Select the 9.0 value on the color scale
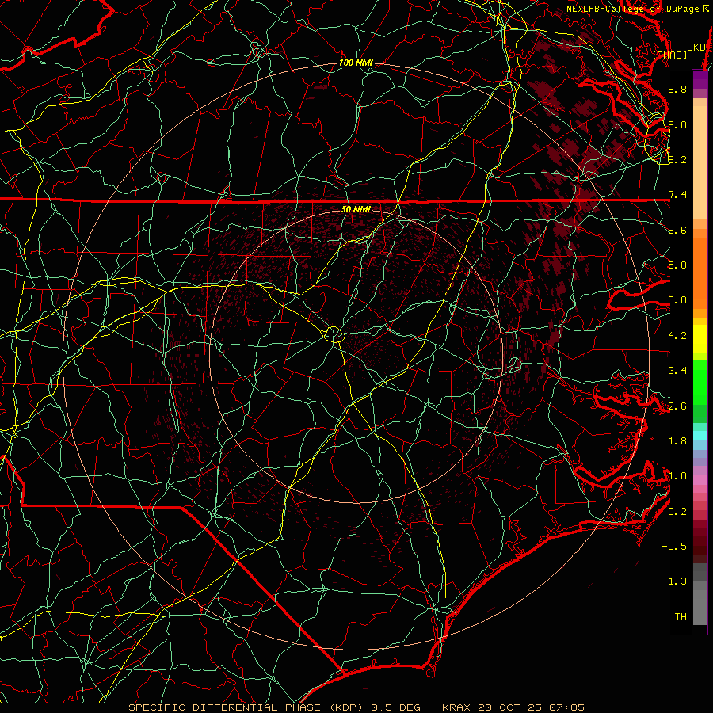This screenshot has height=713, width=713. click(x=677, y=124)
